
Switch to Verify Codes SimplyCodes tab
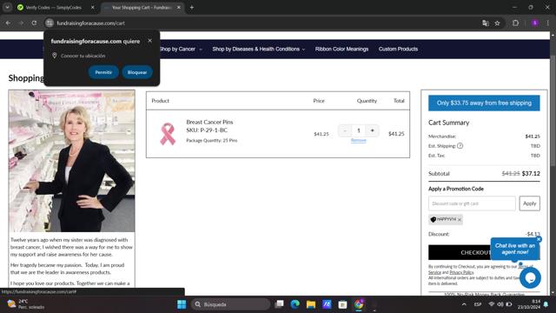point(53,8)
